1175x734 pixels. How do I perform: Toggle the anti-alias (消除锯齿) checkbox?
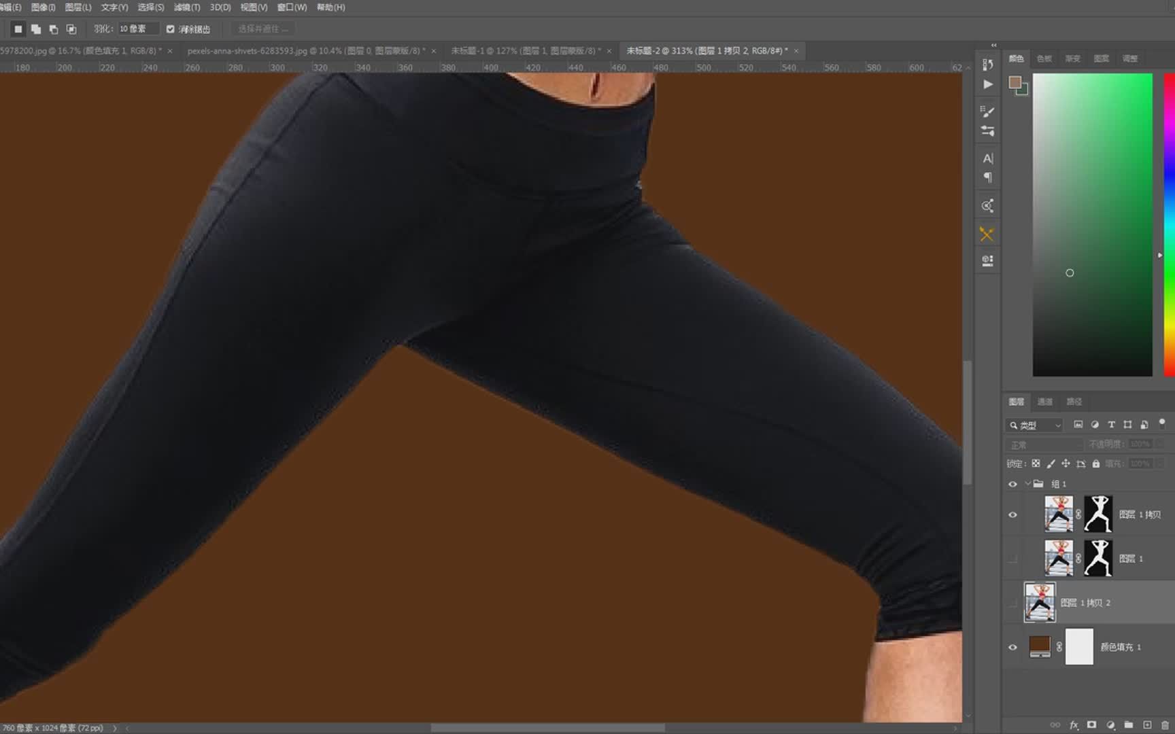(x=171, y=29)
